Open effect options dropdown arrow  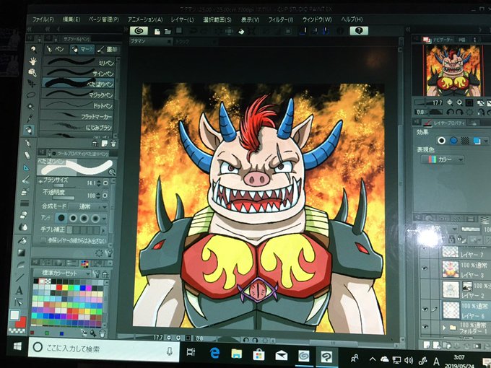point(486,141)
